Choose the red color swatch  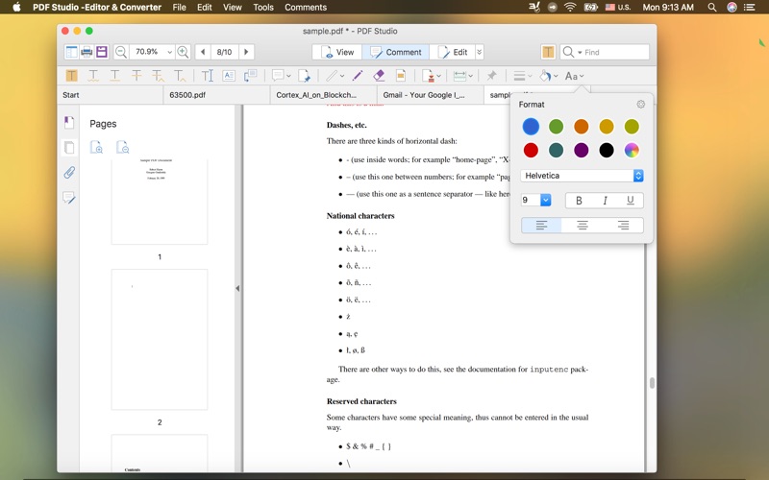531,150
